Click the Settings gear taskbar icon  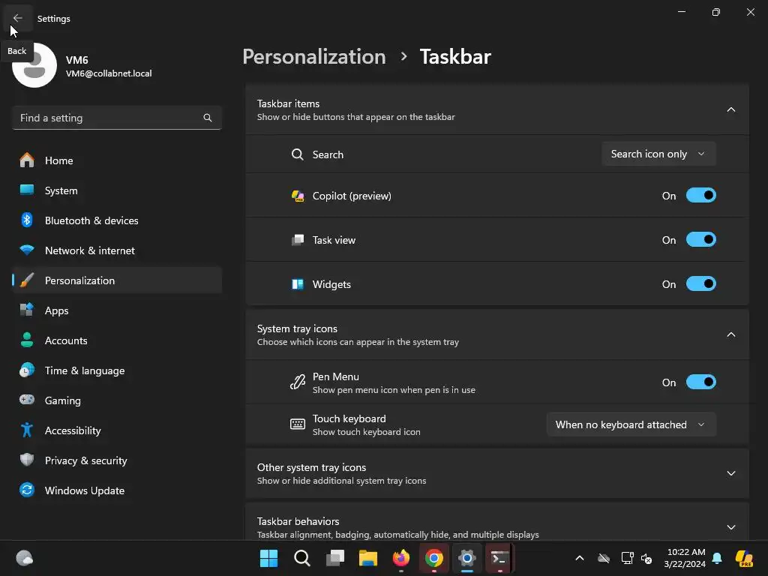(466, 558)
